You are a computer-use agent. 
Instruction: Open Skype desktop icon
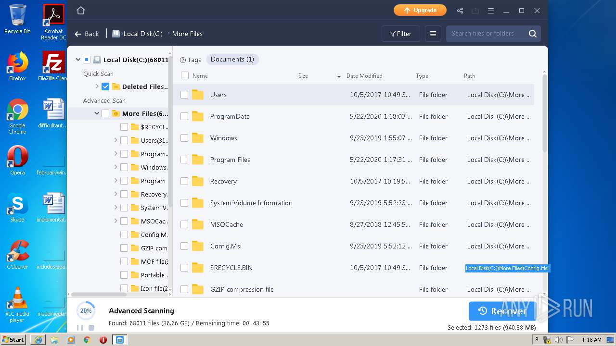(x=17, y=208)
